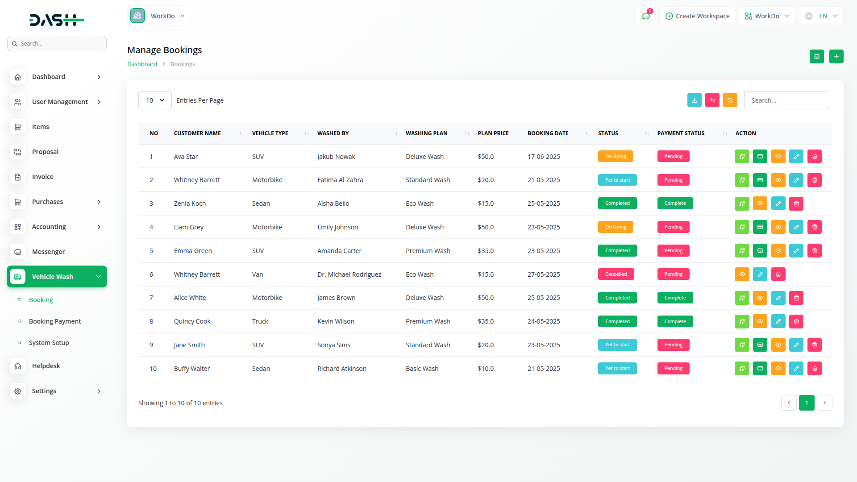Delete Ava Star's booking via trash icon
The height and width of the screenshot is (482, 857).
[814, 157]
